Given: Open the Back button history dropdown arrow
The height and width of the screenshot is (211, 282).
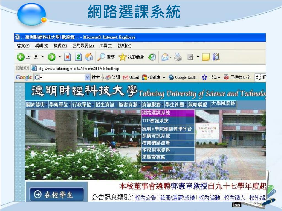Looking at the screenshot, I should [x=42, y=57].
